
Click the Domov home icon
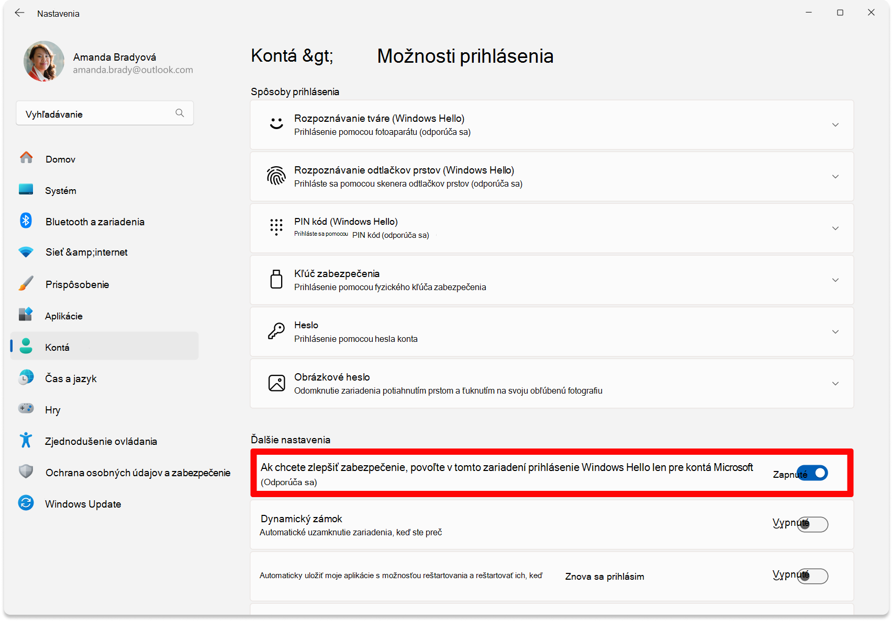26,157
